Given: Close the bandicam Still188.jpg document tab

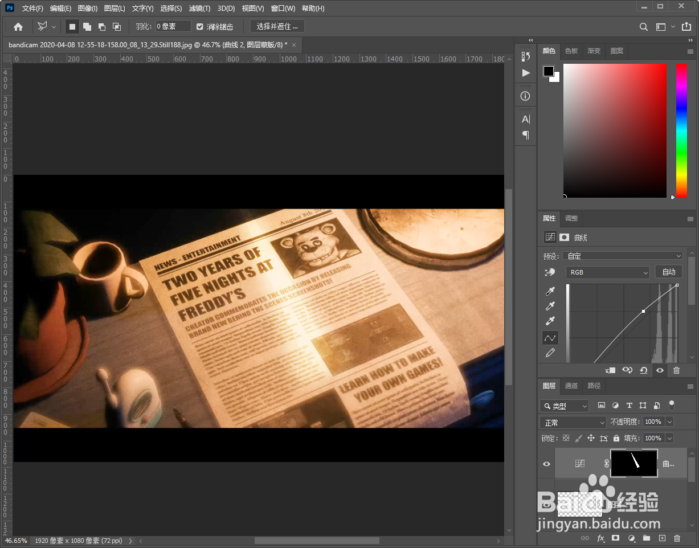Looking at the screenshot, I should coord(294,45).
